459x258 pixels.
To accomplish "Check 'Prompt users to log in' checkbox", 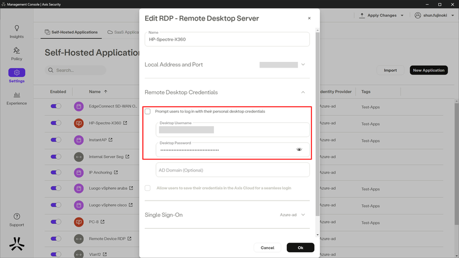I will tap(147, 111).
